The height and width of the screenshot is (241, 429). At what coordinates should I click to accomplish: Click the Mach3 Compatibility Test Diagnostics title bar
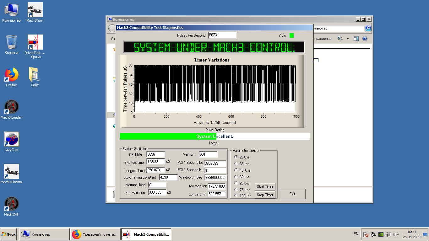point(215,28)
